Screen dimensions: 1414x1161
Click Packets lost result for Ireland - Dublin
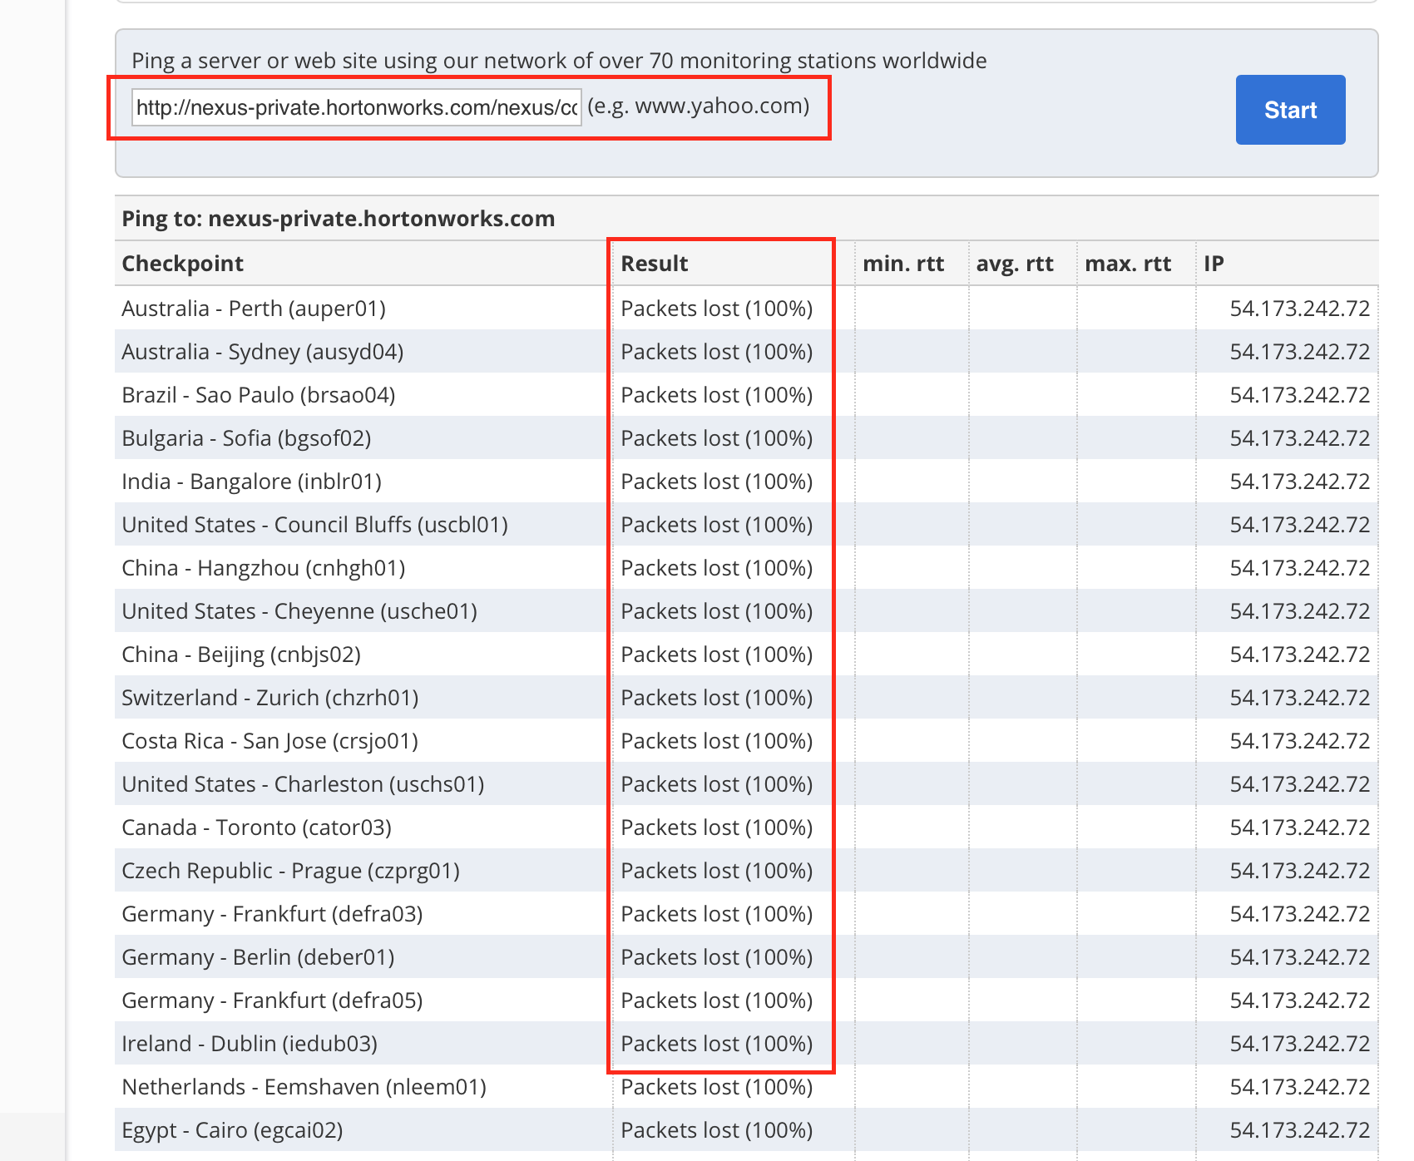[716, 1044]
